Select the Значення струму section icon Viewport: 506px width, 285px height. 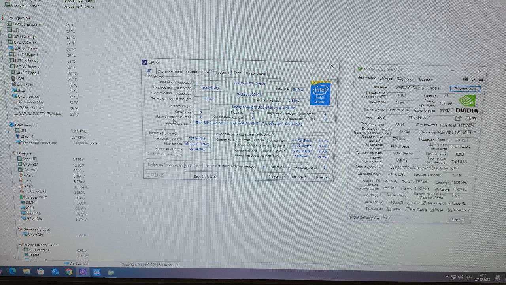tap(20, 229)
